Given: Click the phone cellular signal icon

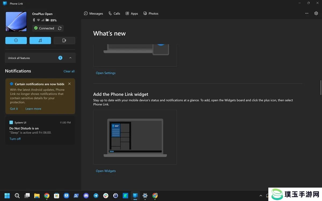Looking at the screenshot, I should pos(43,20).
